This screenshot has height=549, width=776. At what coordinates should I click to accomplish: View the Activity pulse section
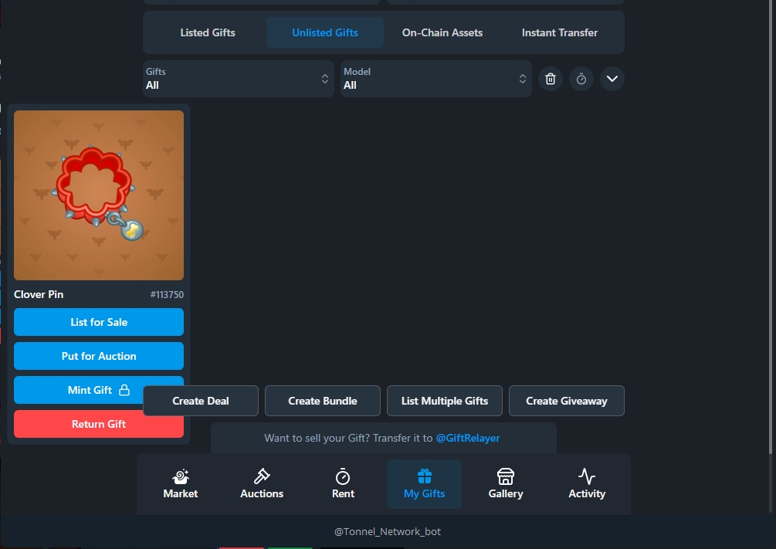point(587,484)
